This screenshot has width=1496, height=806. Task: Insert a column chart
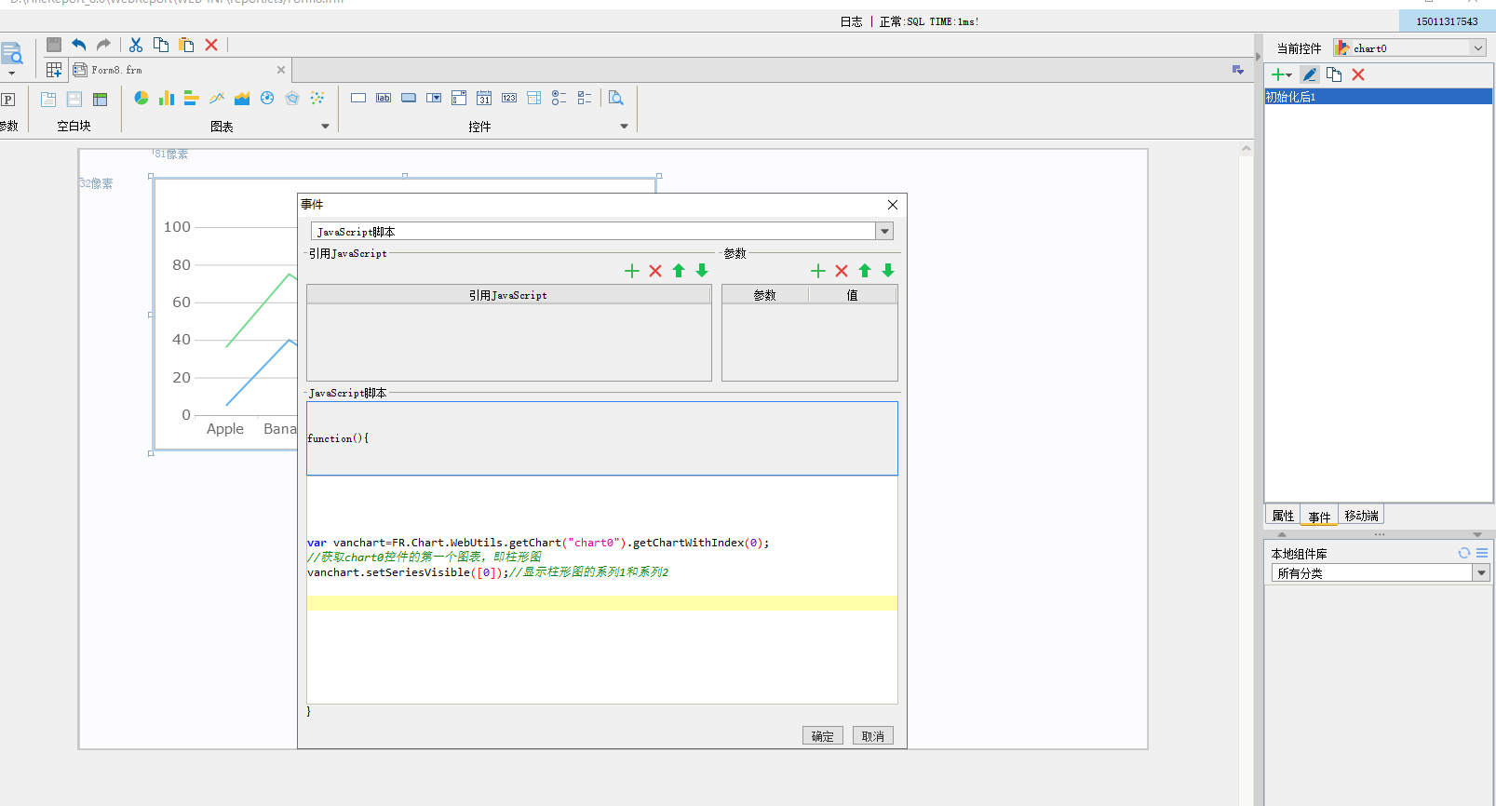tap(167, 98)
